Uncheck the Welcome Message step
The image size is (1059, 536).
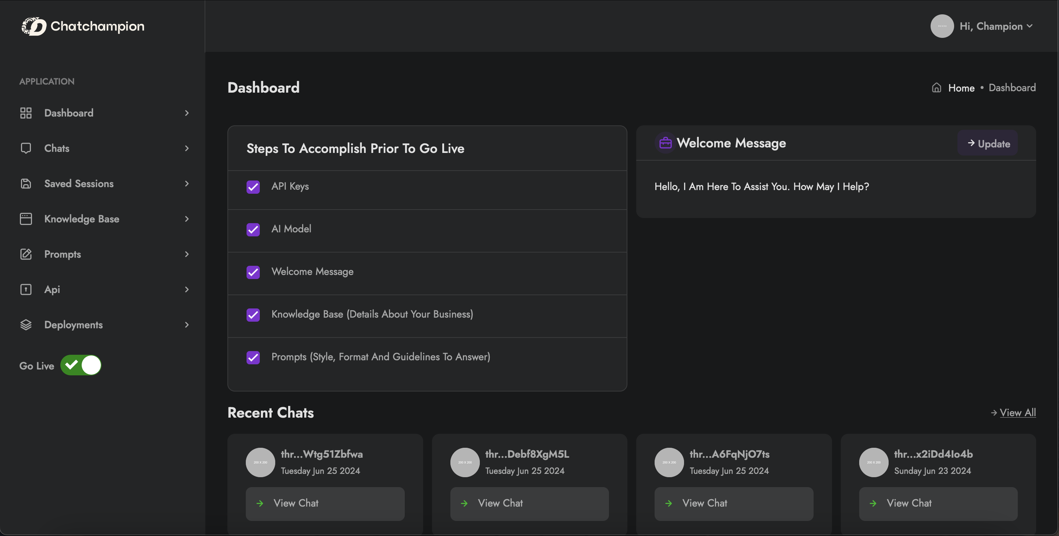tap(253, 272)
